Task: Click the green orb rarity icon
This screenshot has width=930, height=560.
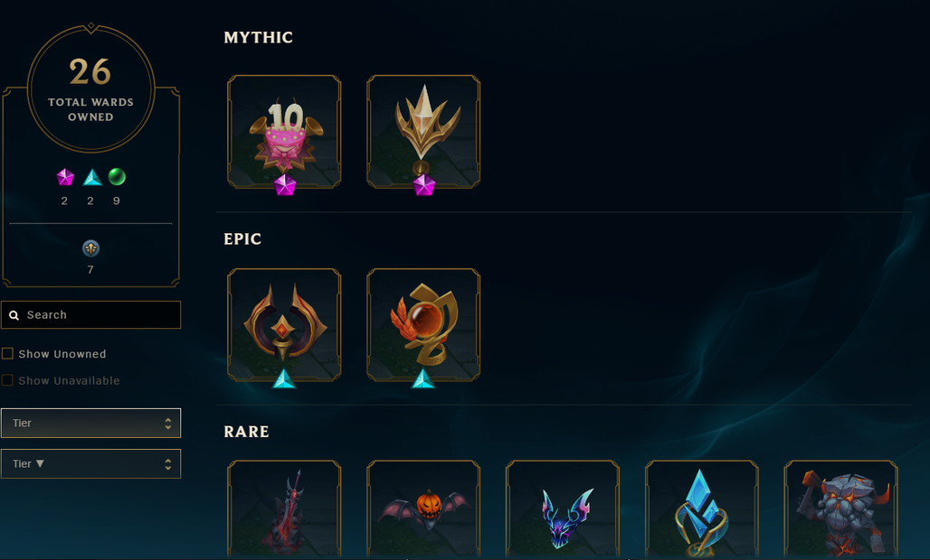Action: 117,176
